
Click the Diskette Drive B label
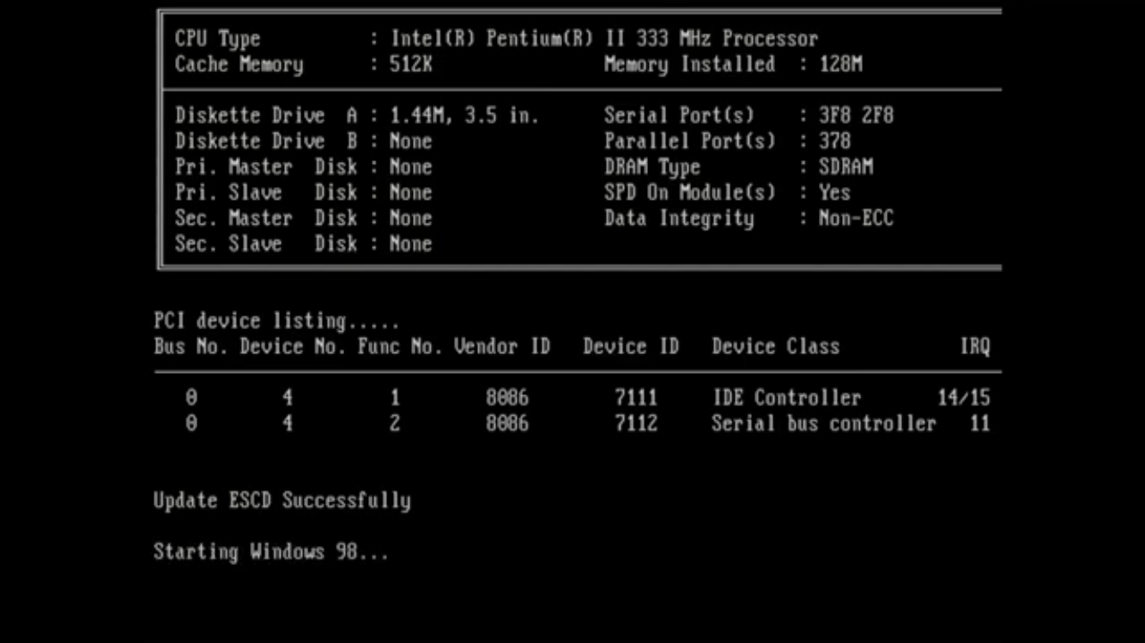[x=266, y=141]
